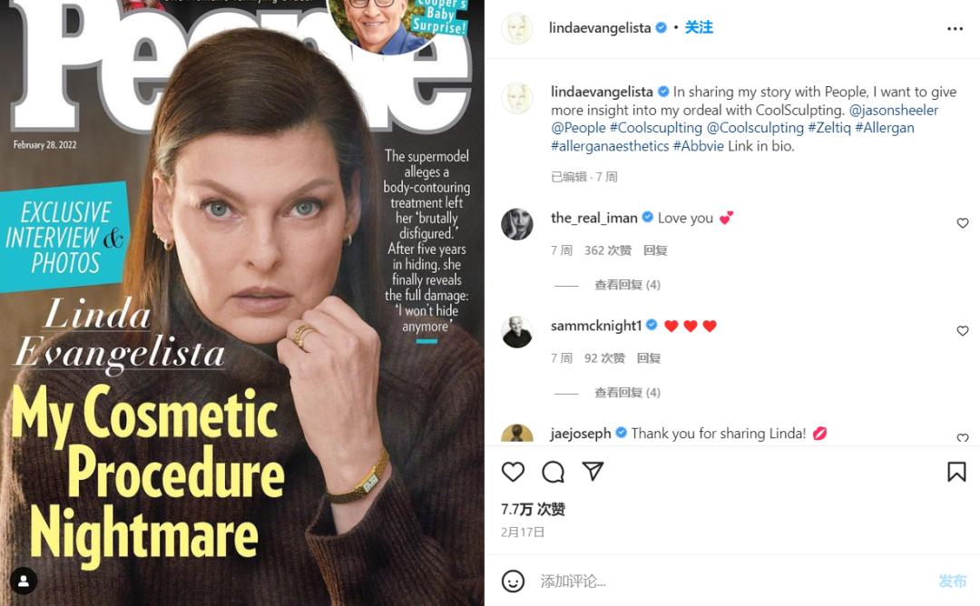This screenshot has width=980, height=606.
Task: Follow lindaevangelista with the 关注 button
Action: (699, 28)
